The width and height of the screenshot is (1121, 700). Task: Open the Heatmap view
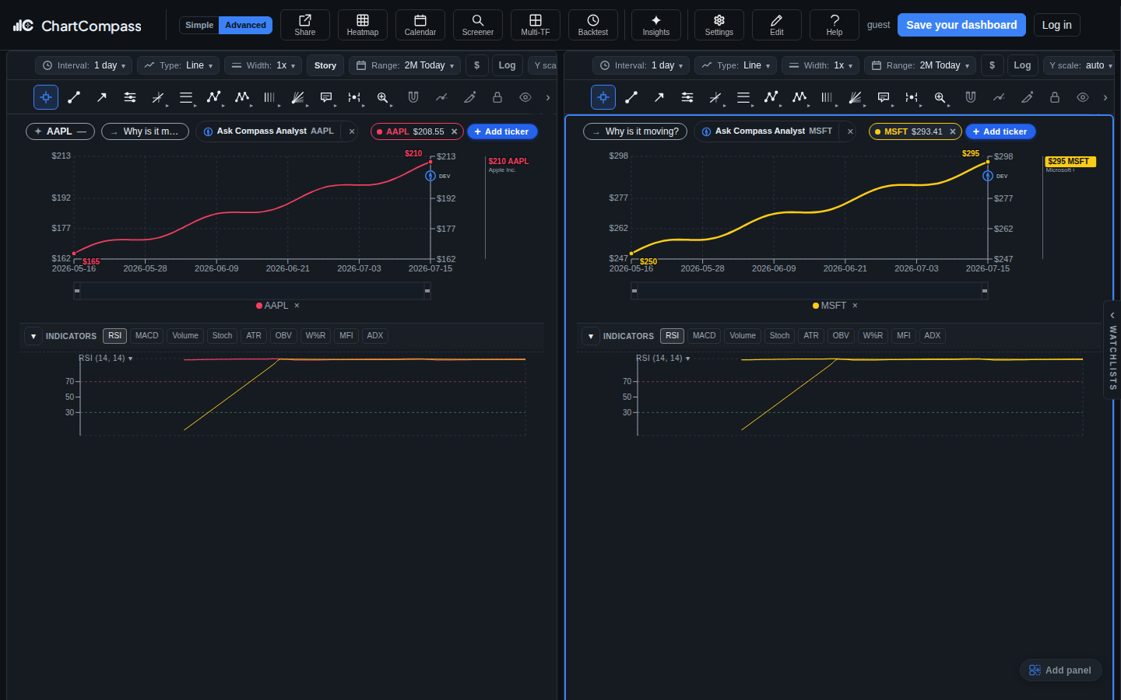[363, 25]
